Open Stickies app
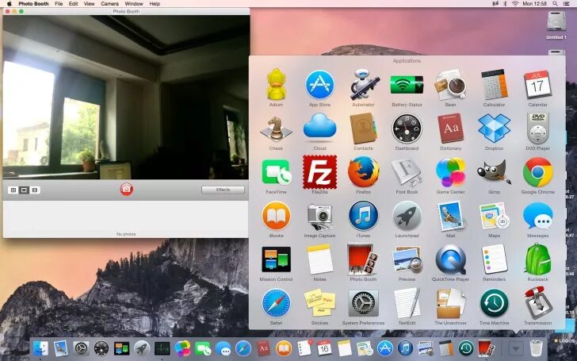 click(319, 303)
